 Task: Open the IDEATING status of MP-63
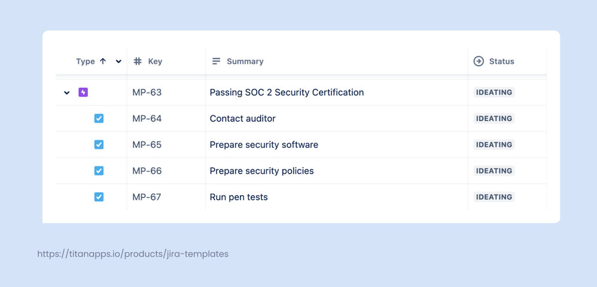[494, 92]
